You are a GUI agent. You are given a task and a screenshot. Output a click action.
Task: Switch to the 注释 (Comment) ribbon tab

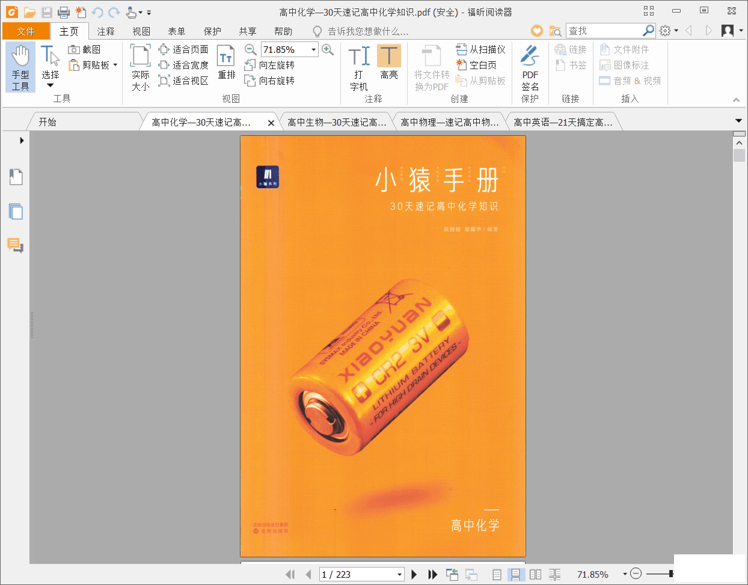tap(106, 31)
